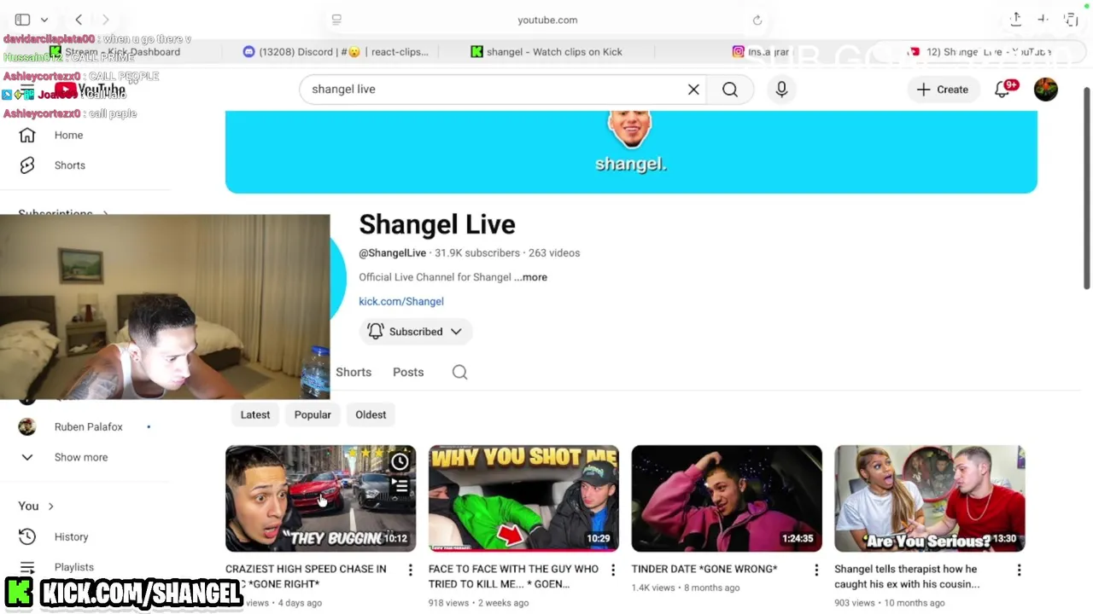Start voice search with microphone icon
1093x614 pixels.
coord(781,89)
